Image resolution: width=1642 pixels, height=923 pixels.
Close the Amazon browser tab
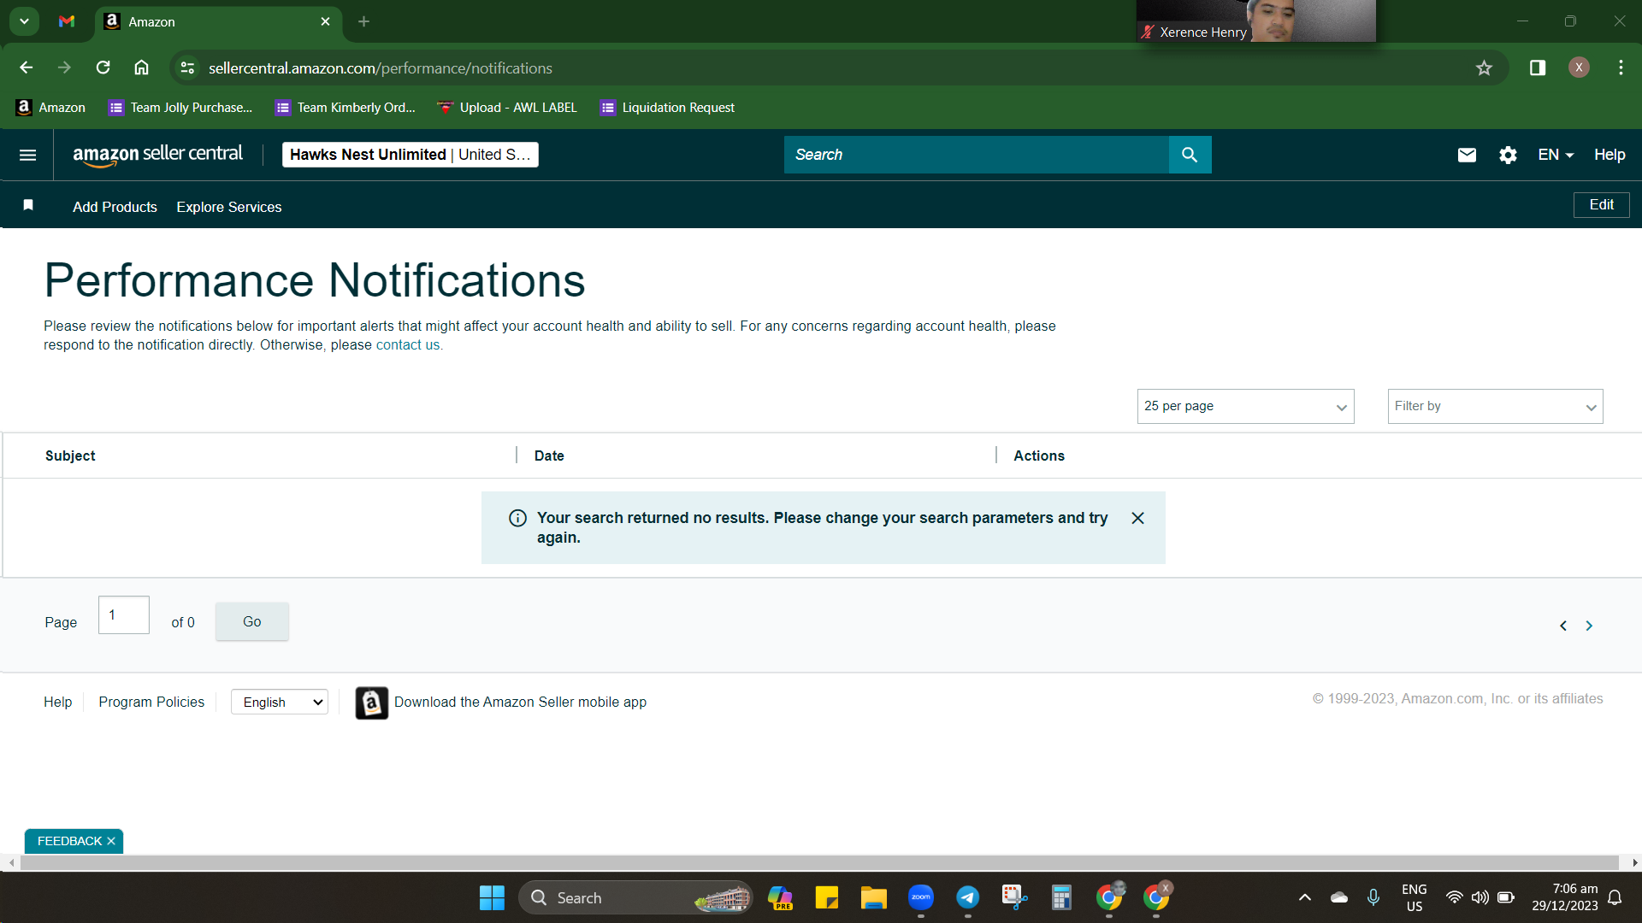click(x=325, y=21)
